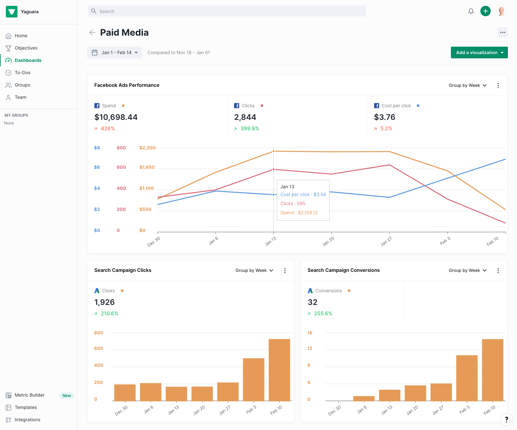Open Facebook Ads Performance card kebab menu

tap(498, 86)
